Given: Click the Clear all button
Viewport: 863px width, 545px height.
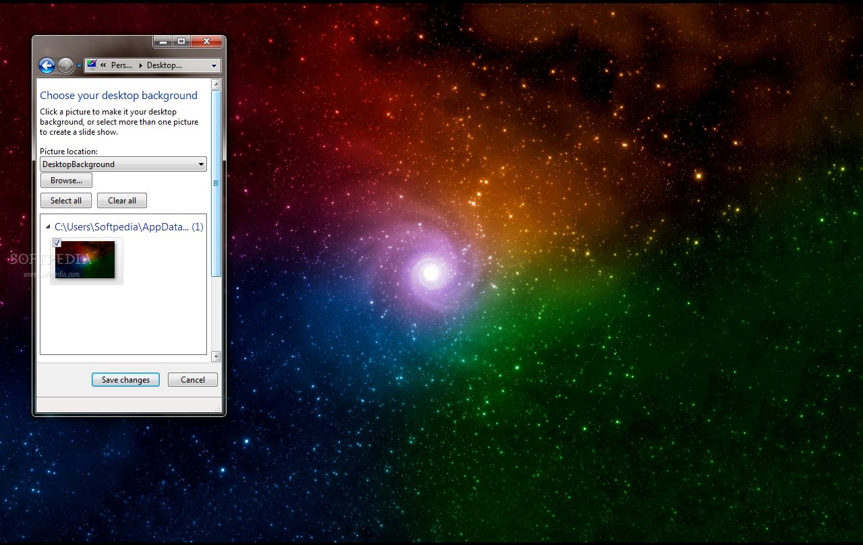Looking at the screenshot, I should pyautogui.click(x=122, y=201).
